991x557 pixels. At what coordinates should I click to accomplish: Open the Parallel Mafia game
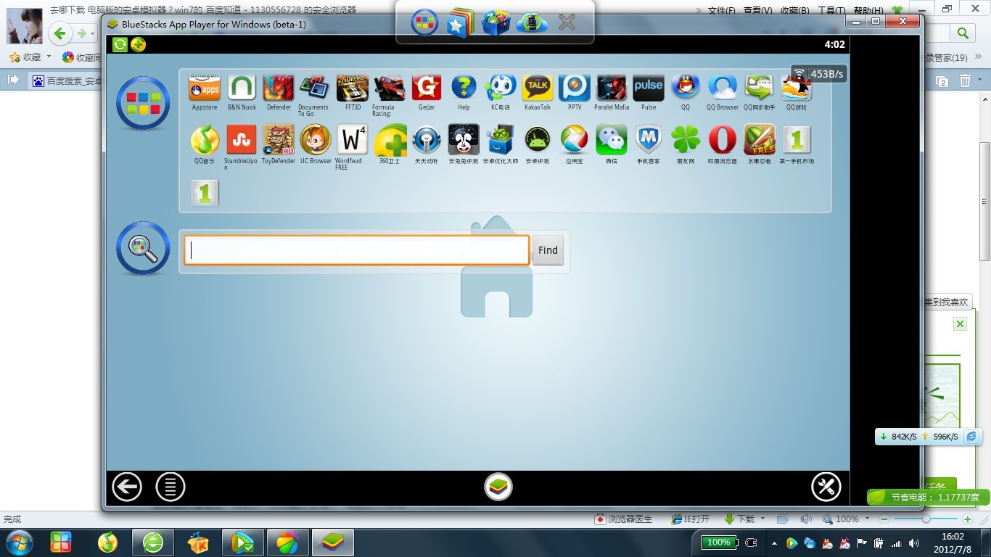tap(612, 88)
